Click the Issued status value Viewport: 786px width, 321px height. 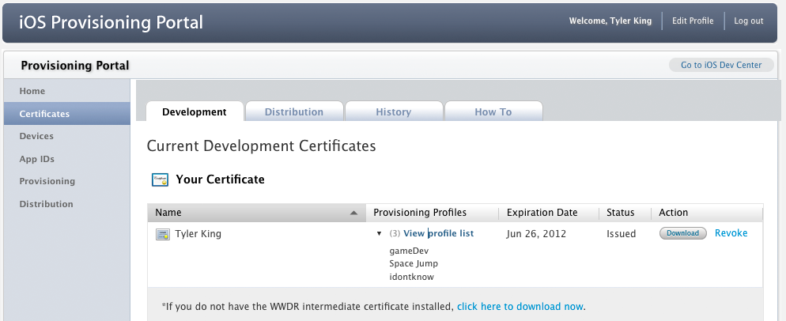621,234
